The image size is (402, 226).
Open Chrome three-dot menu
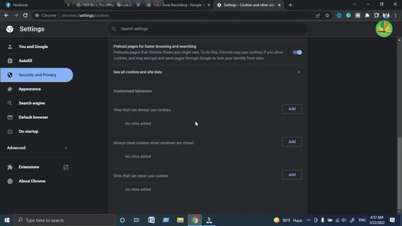coord(396,15)
